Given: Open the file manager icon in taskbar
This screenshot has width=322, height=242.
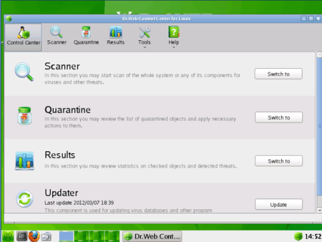Looking at the screenshot, I should [x=47, y=236].
